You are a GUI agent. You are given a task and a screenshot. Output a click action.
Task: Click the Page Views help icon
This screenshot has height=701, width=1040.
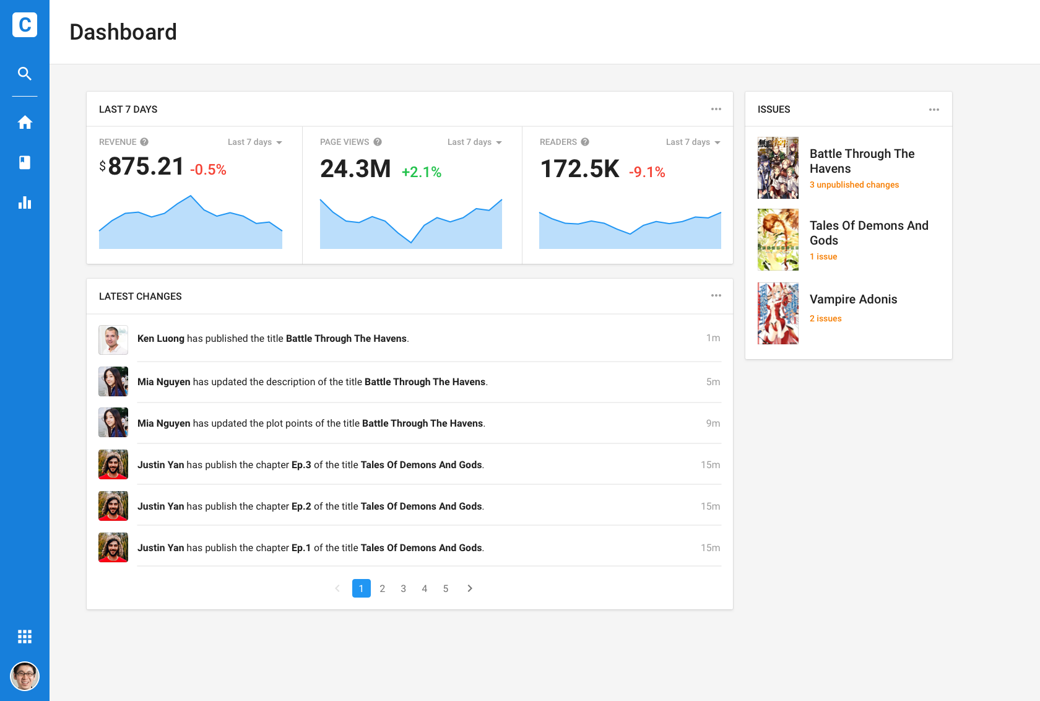tap(378, 142)
